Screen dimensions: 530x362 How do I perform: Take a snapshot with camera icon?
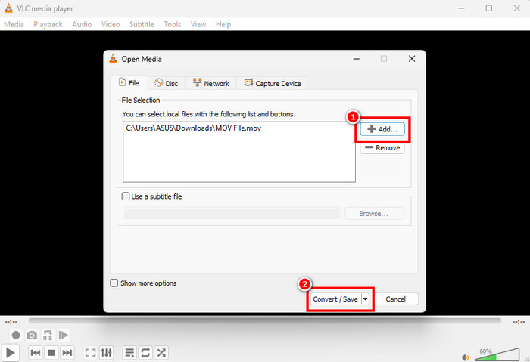point(32,335)
